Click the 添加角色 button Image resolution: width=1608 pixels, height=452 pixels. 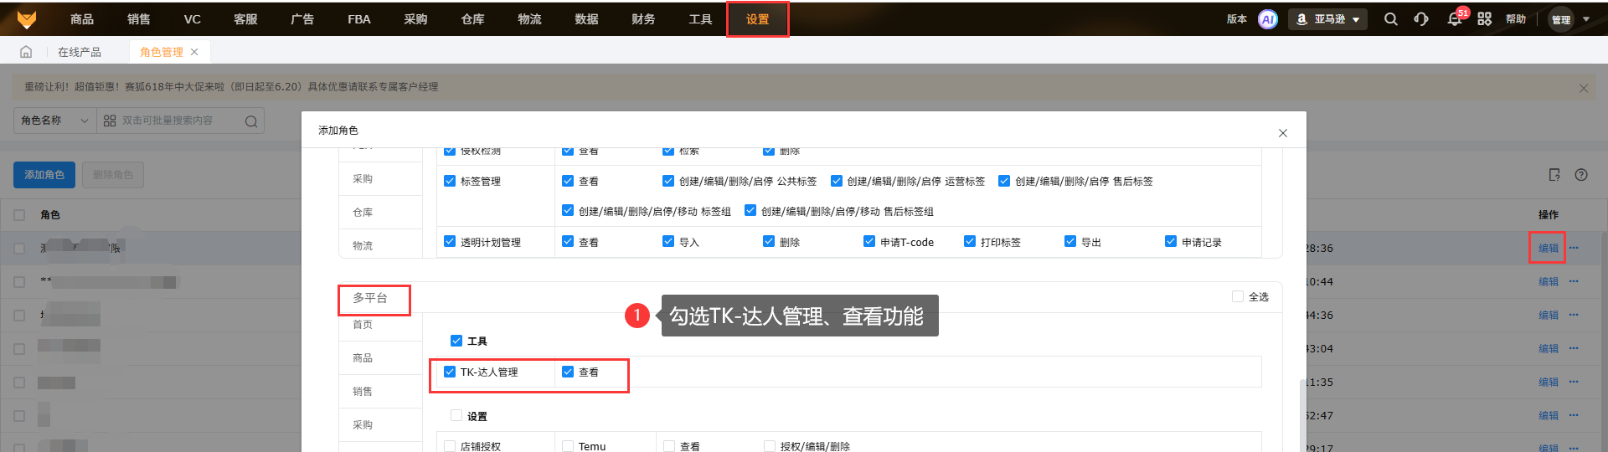(44, 175)
